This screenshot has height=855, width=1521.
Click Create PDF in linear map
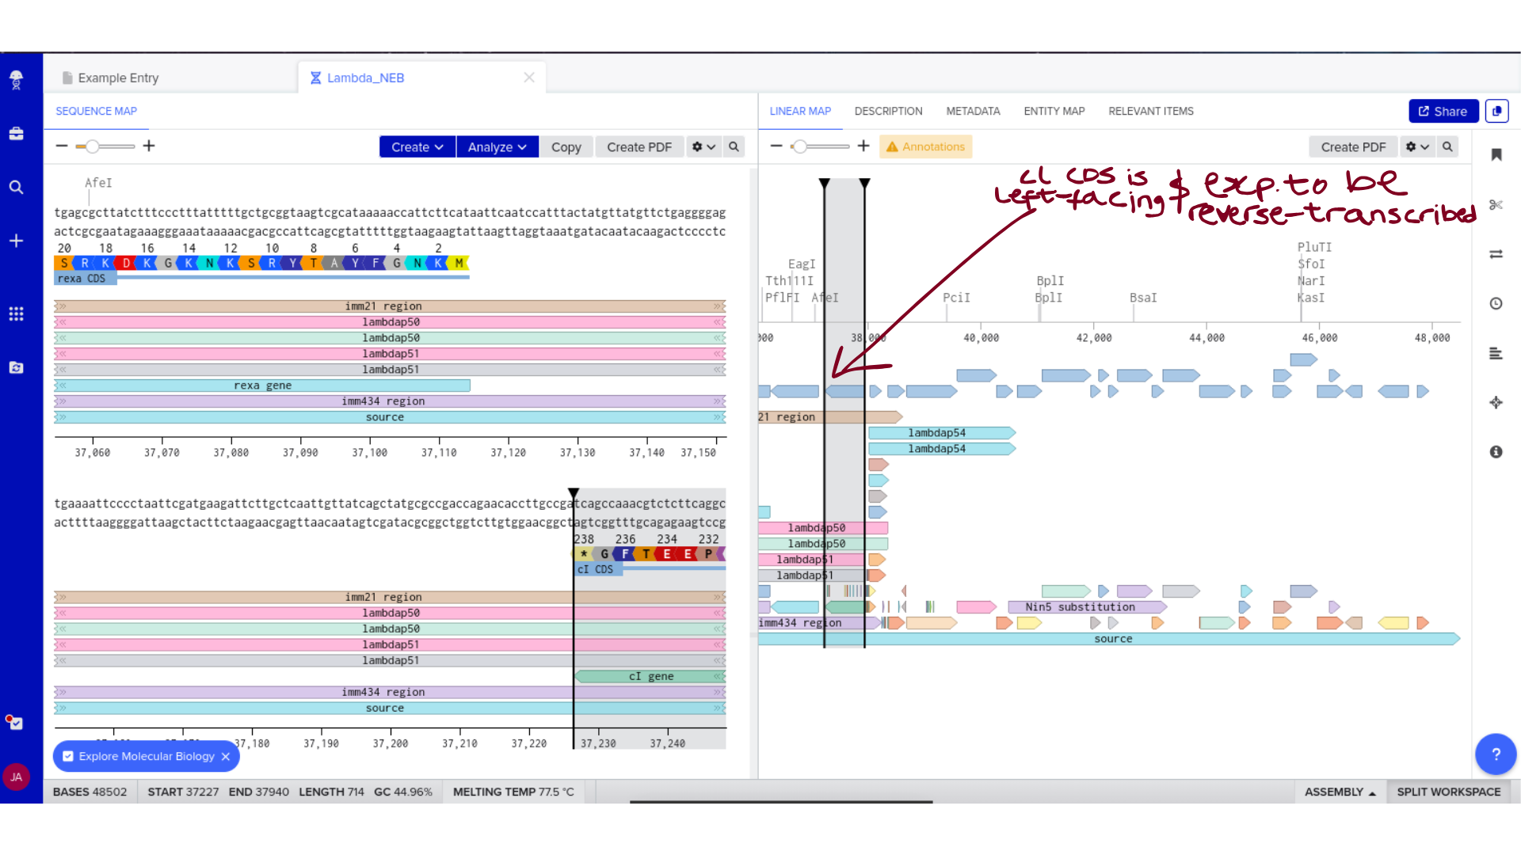[x=1353, y=147]
